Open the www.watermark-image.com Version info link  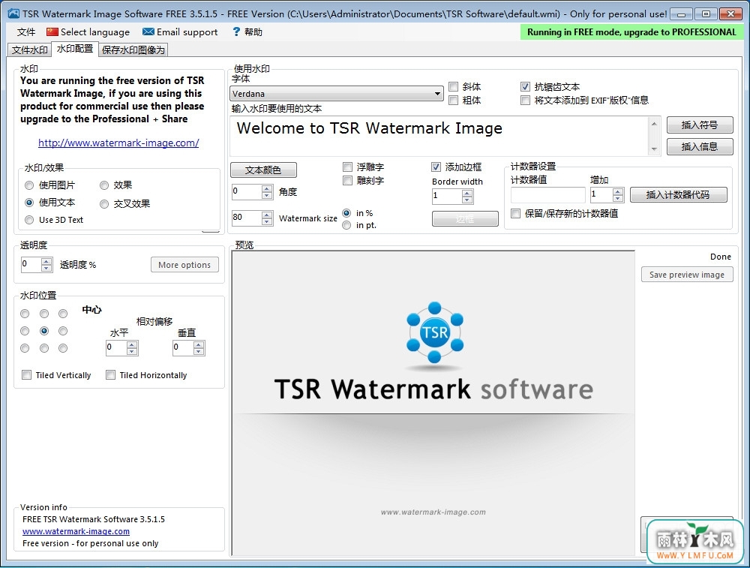76,531
